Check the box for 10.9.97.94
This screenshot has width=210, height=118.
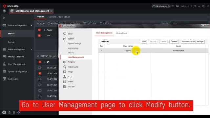click(40, 68)
